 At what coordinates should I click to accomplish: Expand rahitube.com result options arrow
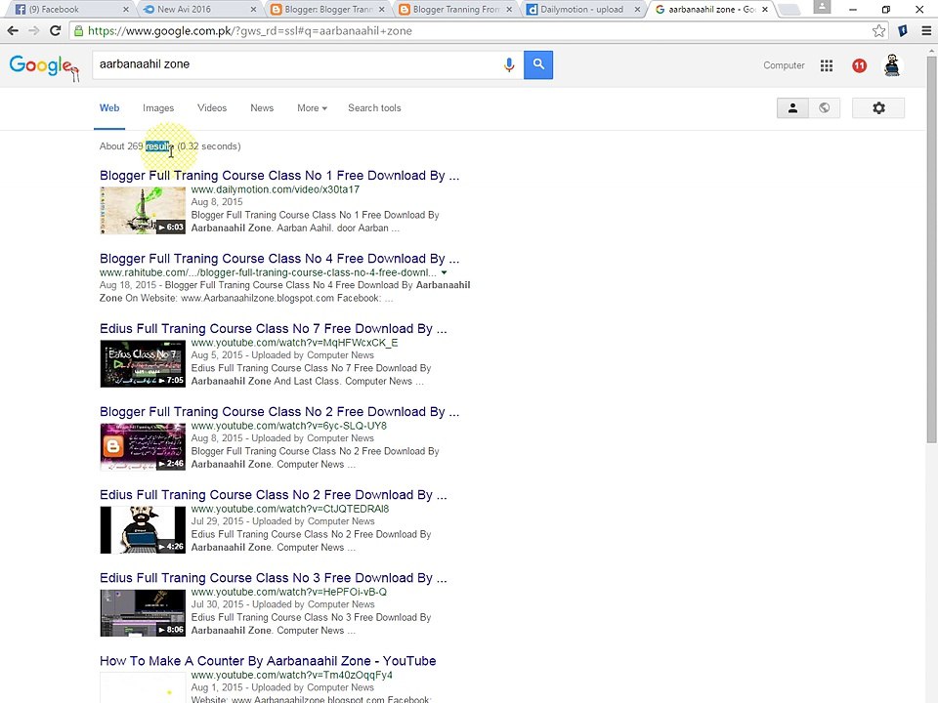(x=444, y=272)
